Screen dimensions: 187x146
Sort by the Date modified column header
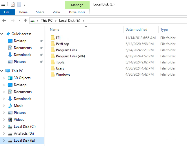(136, 30)
